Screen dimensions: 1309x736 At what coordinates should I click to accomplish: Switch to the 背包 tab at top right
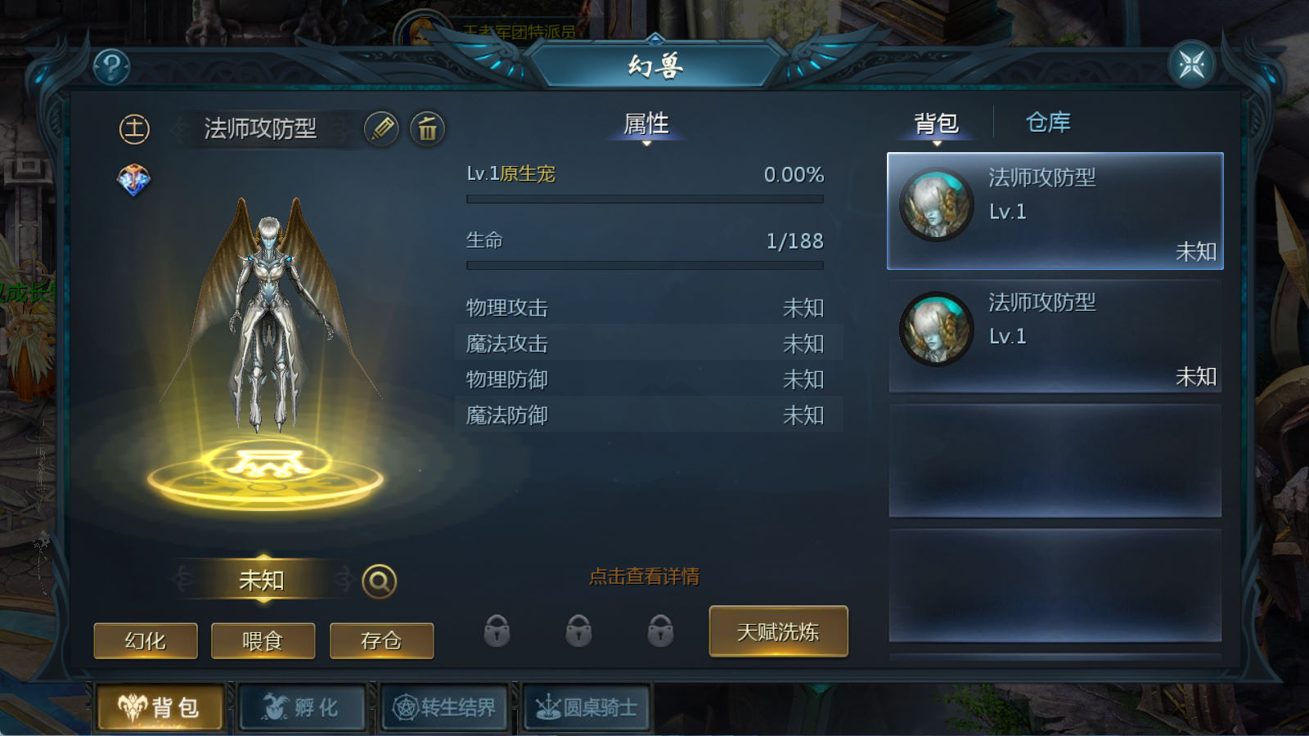[x=937, y=123]
